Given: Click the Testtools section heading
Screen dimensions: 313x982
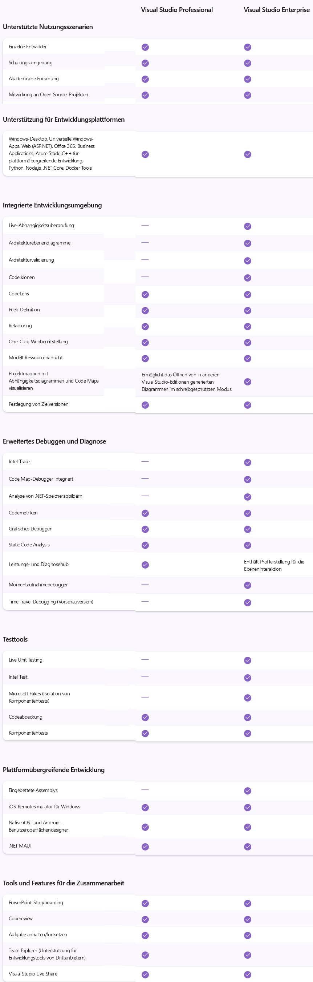Looking at the screenshot, I should click(15, 639).
